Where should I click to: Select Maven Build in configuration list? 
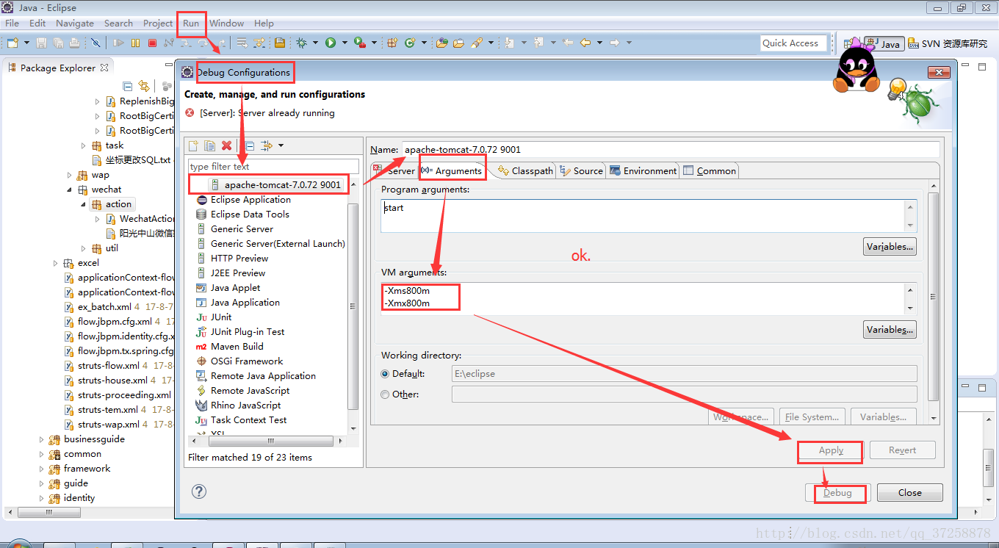(x=237, y=347)
